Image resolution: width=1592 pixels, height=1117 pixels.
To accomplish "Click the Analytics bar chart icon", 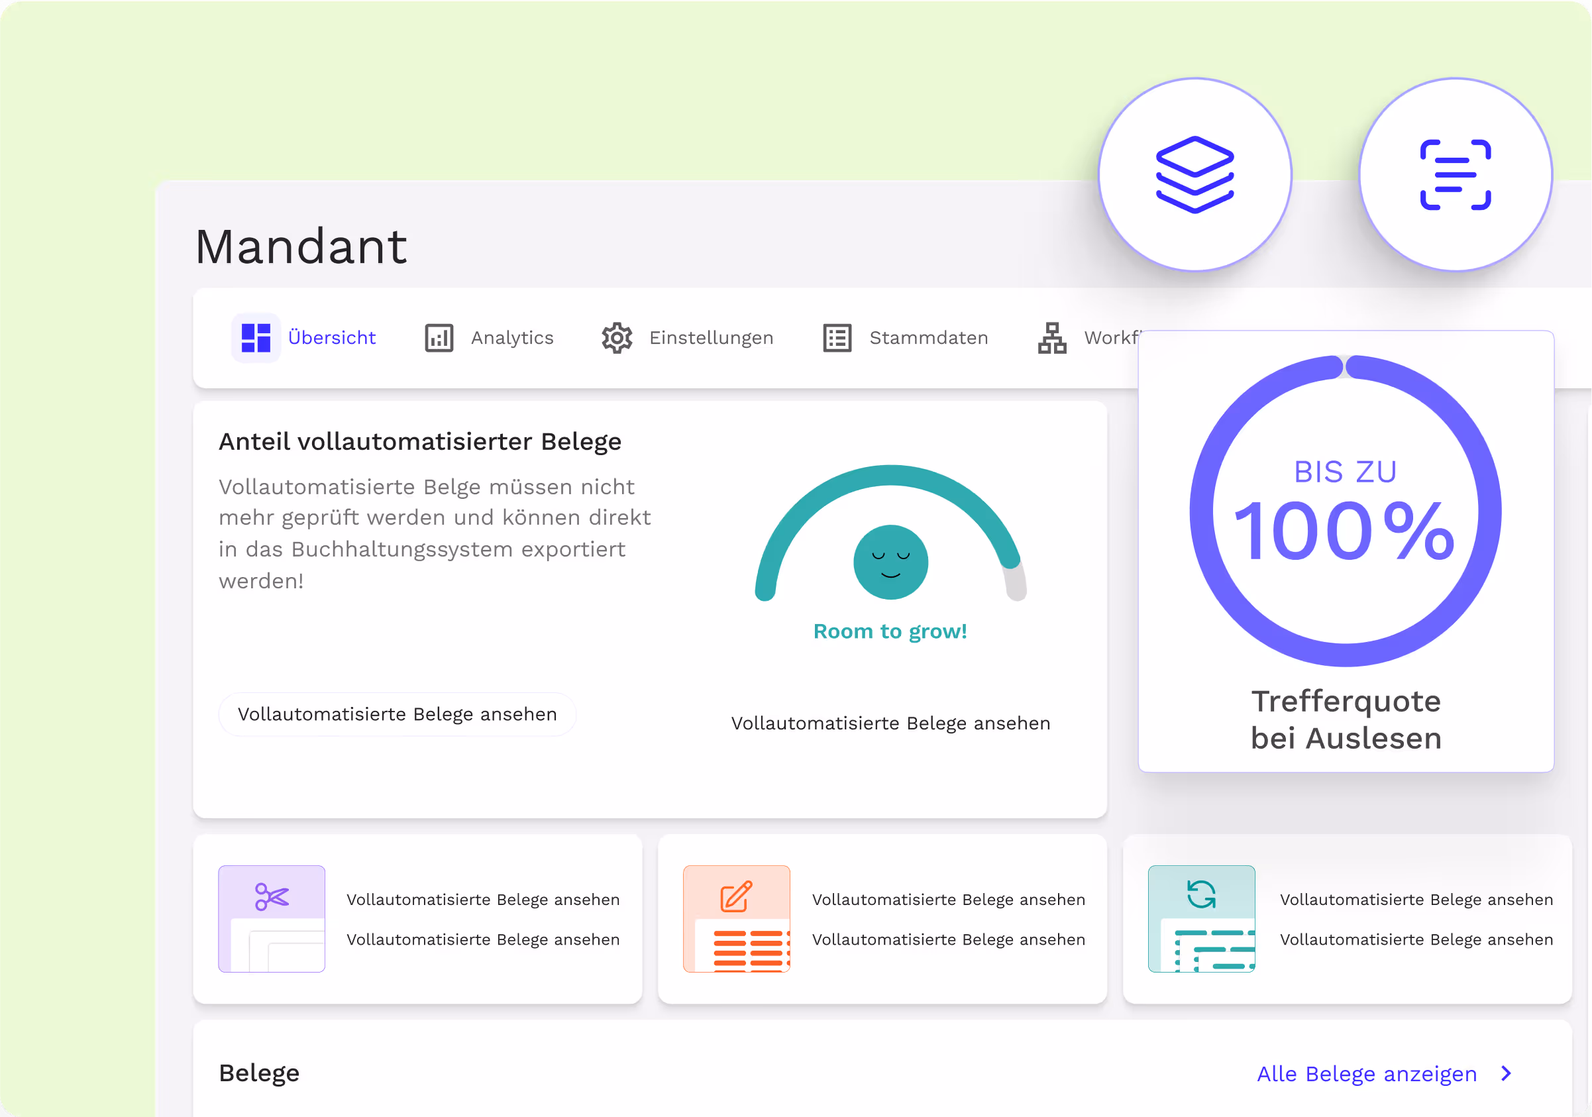I will pyautogui.click(x=439, y=339).
